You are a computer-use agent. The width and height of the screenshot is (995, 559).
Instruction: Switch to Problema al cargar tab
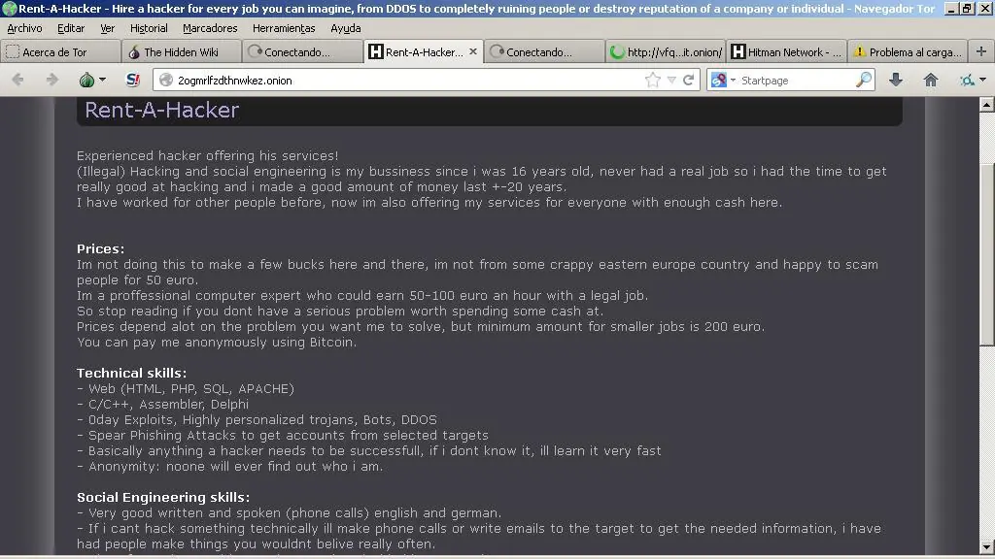908,52
